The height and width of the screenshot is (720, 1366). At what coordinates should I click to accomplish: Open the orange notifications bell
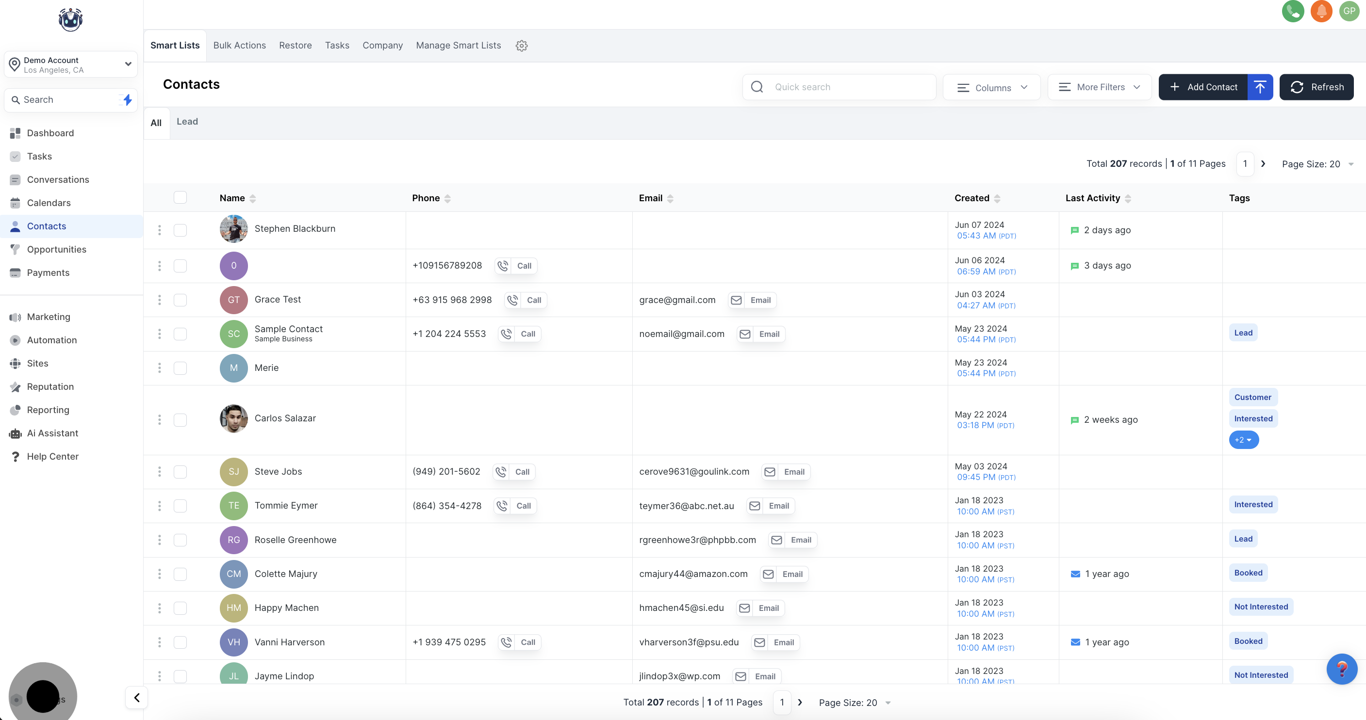(x=1321, y=11)
